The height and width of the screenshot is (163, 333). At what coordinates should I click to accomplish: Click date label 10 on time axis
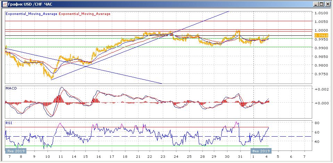click(48, 157)
